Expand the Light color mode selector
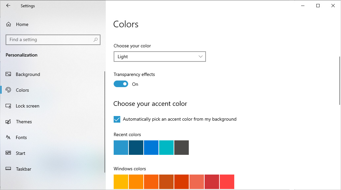The height and width of the screenshot is (190, 341). (159, 57)
